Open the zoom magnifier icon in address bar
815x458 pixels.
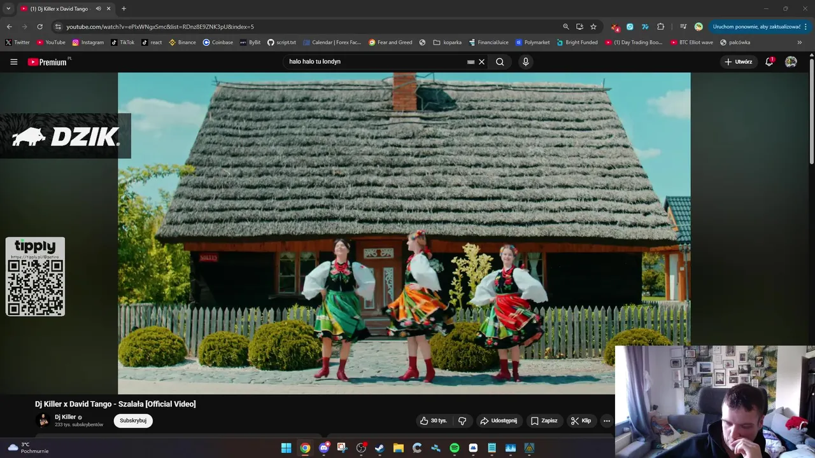565,27
